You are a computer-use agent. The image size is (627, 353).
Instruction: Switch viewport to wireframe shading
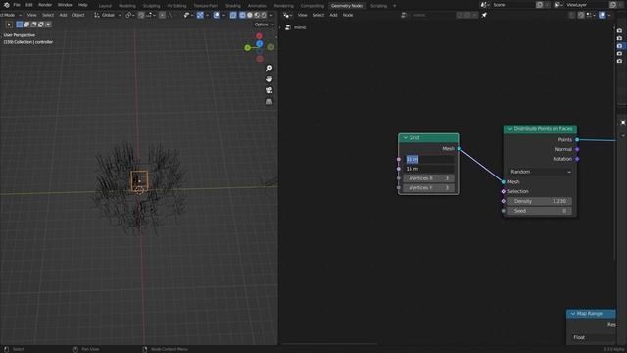(x=242, y=15)
